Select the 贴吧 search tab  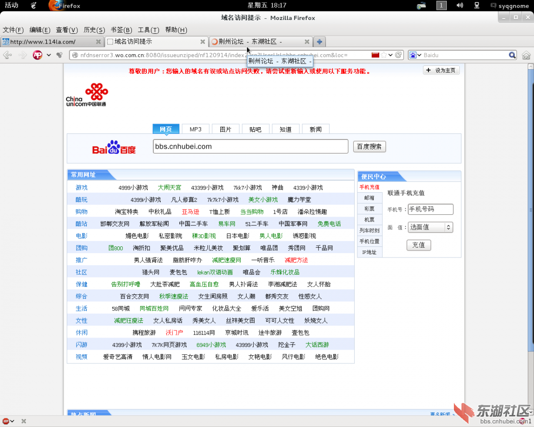(x=255, y=129)
